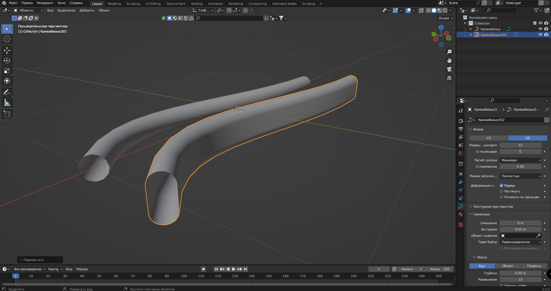Open the Tool properties tab
The width and height of the screenshot is (551, 291).
pos(461,111)
